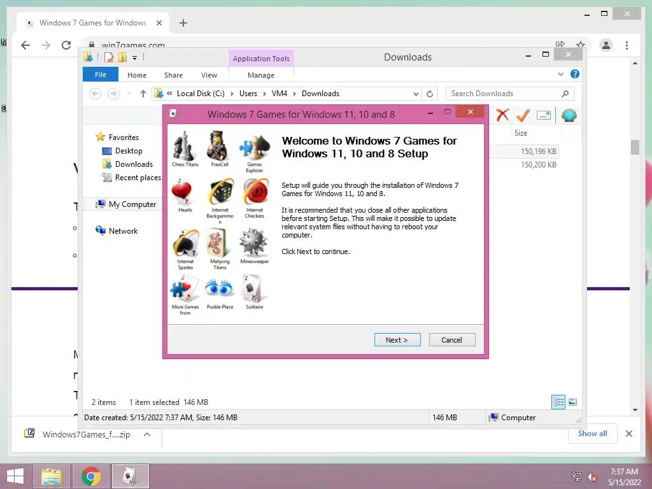The height and width of the screenshot is (489, 652).
Task: Click Next in the setup wizard
Action: 397,340
